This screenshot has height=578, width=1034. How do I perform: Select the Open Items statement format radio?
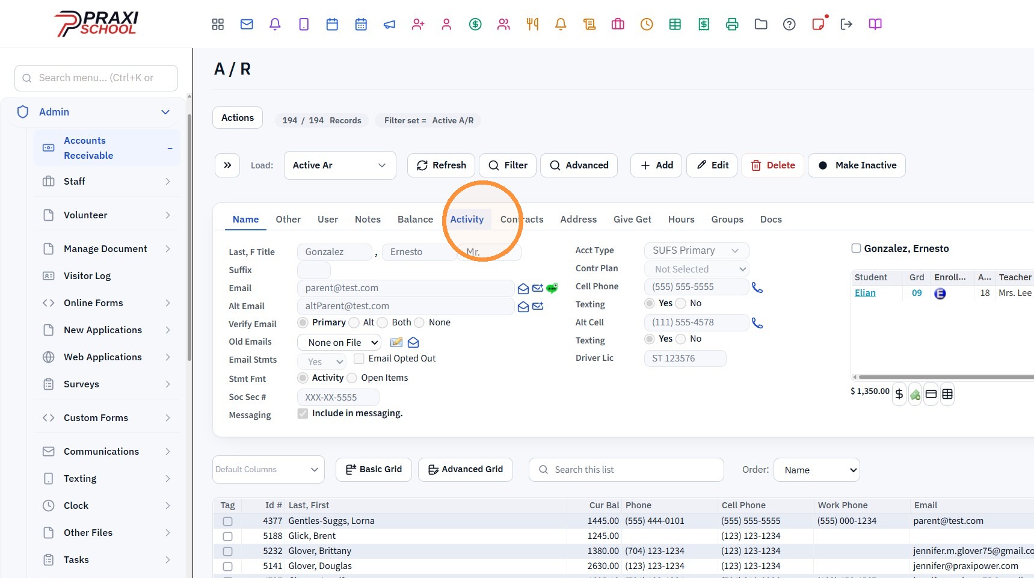352,378
